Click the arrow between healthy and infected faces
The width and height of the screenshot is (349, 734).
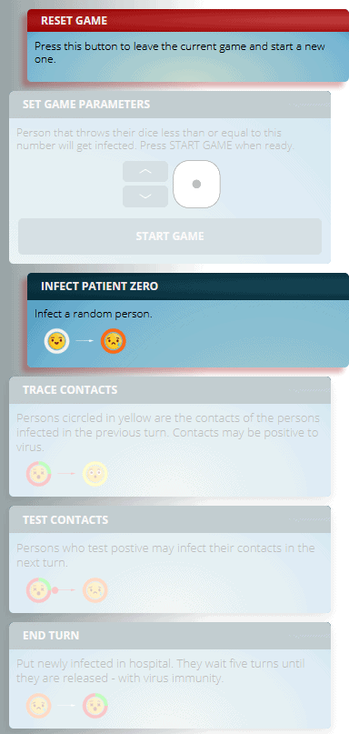pos(85,341)
